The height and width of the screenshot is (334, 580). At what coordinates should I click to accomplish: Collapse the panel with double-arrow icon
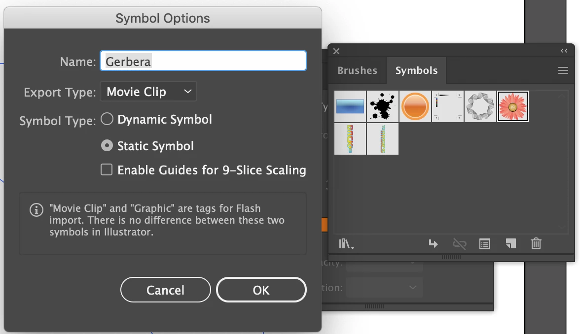tap(564, 51)
